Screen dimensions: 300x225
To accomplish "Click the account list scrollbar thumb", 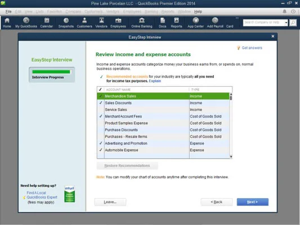I will 231,98.
